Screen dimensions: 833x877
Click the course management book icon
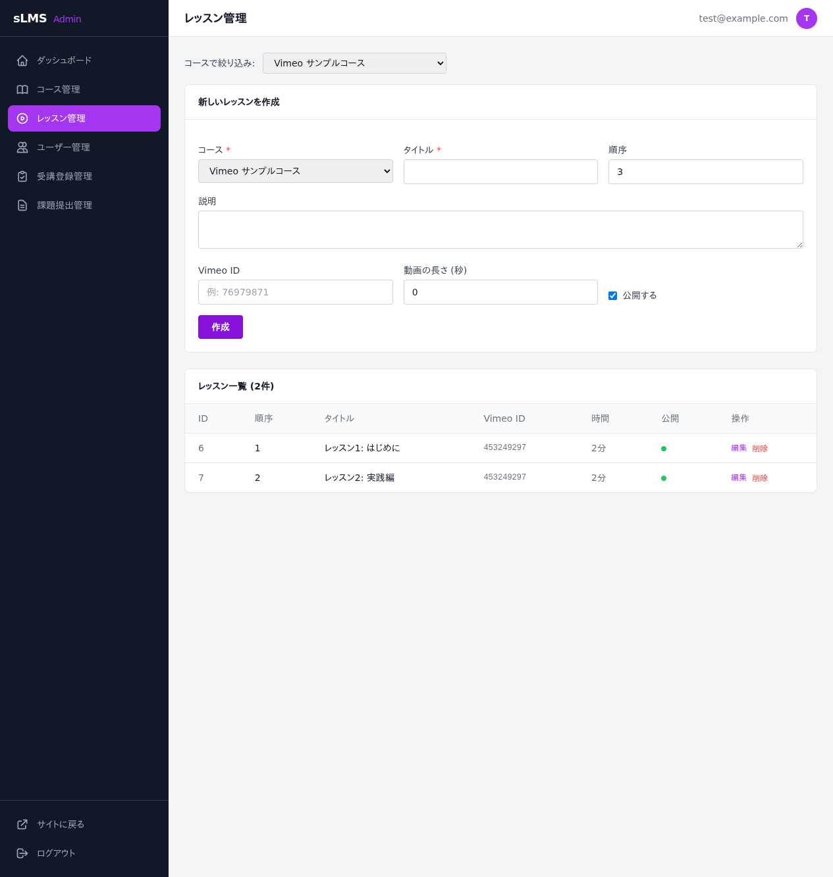tap(22, 89)
